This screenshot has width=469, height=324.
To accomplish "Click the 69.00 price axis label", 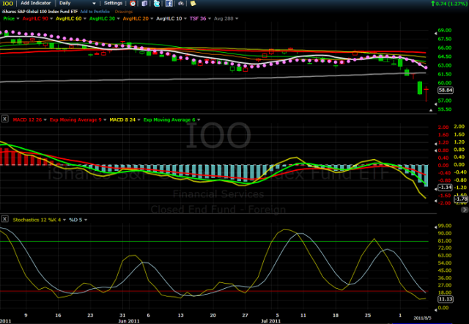I will click(x=445, y=30).
